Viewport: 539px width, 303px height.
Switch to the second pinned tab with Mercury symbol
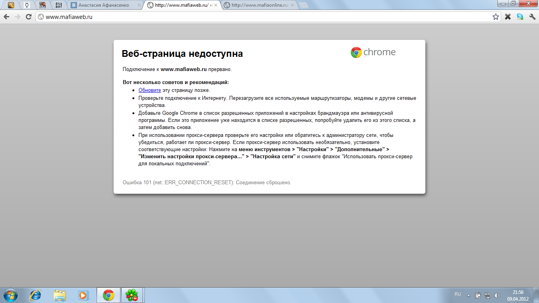(x=27, y=5)
